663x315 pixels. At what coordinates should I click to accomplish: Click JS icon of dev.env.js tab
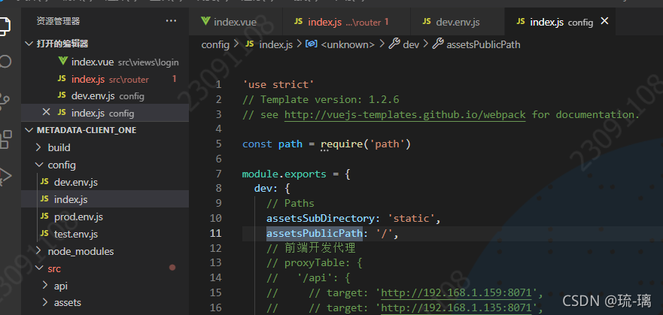(427, 22)
